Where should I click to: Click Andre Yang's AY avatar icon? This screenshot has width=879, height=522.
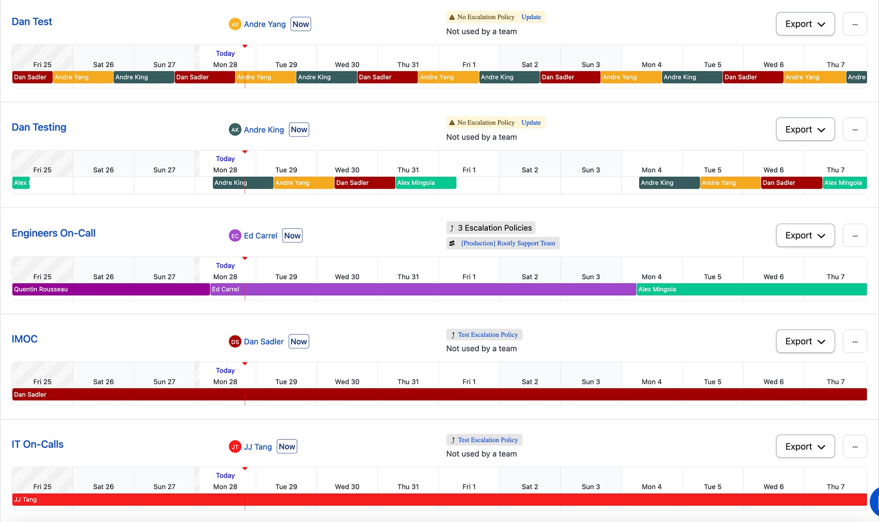(x=235, y=24)
